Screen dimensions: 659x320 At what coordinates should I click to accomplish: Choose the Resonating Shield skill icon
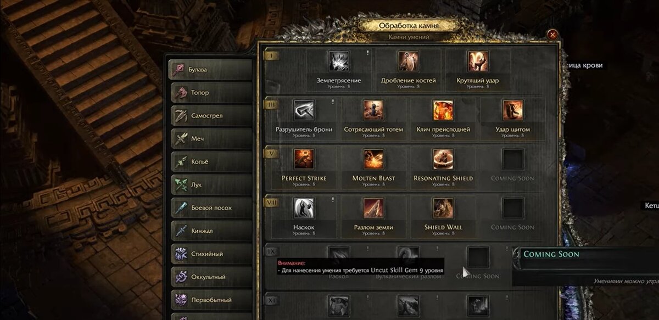(443, 159)
